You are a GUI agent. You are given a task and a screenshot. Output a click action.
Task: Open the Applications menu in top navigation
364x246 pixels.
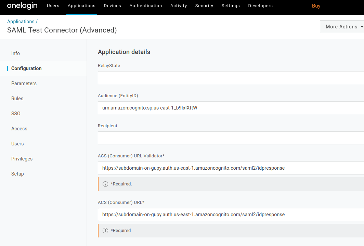81,6
